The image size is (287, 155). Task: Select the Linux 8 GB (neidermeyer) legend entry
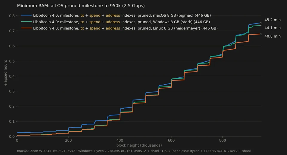point(119,28)
